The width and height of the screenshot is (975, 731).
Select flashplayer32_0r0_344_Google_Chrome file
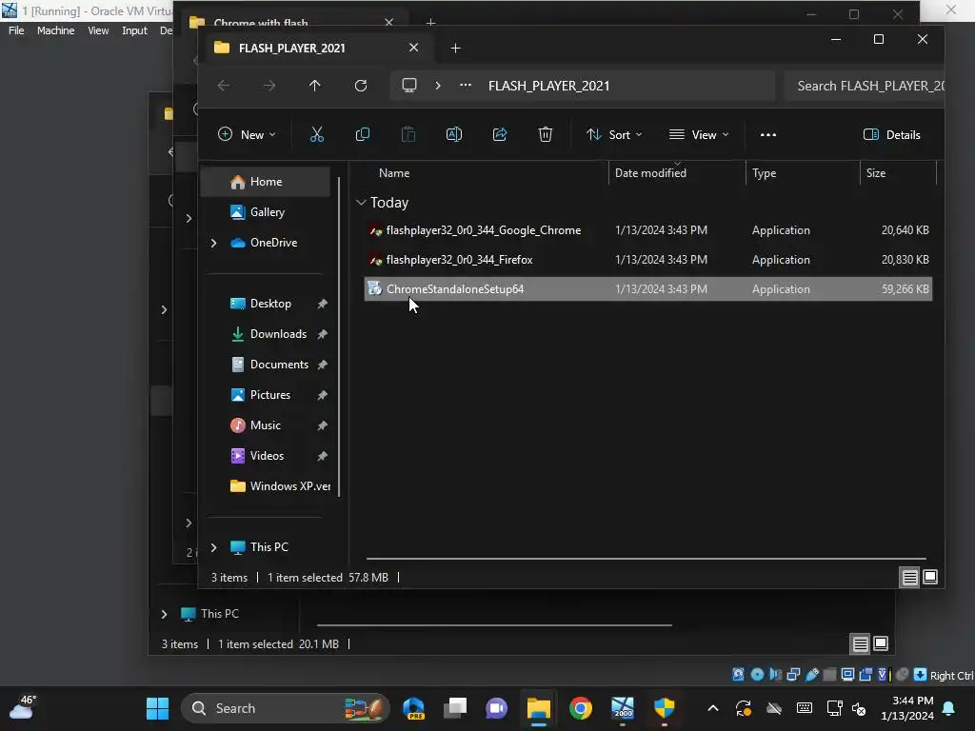coord(647,230)
